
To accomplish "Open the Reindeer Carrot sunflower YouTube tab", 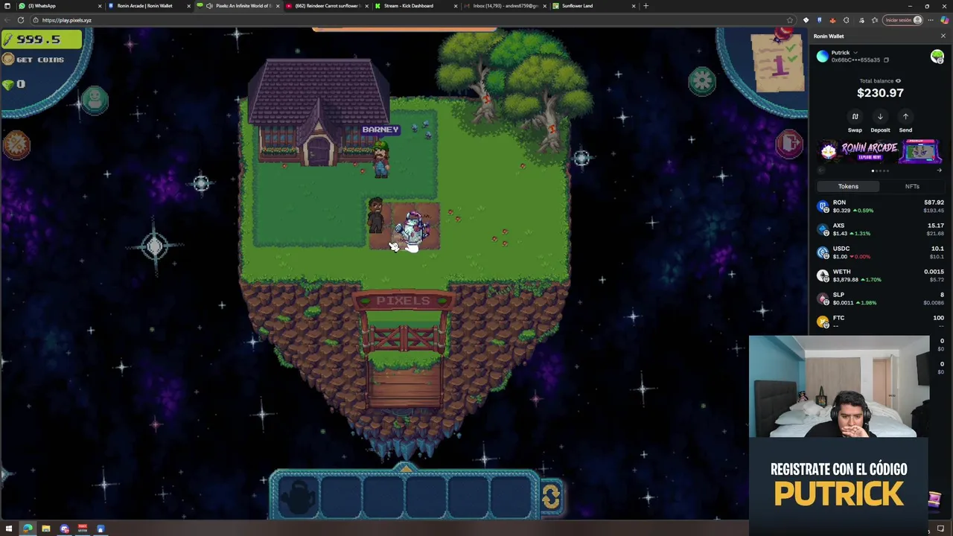I will 328,6.
